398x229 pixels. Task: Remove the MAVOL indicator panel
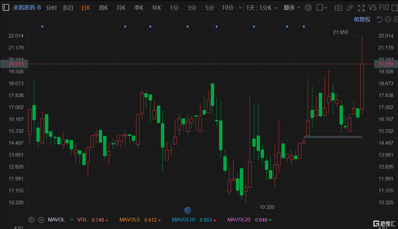[x=41, y=220]
